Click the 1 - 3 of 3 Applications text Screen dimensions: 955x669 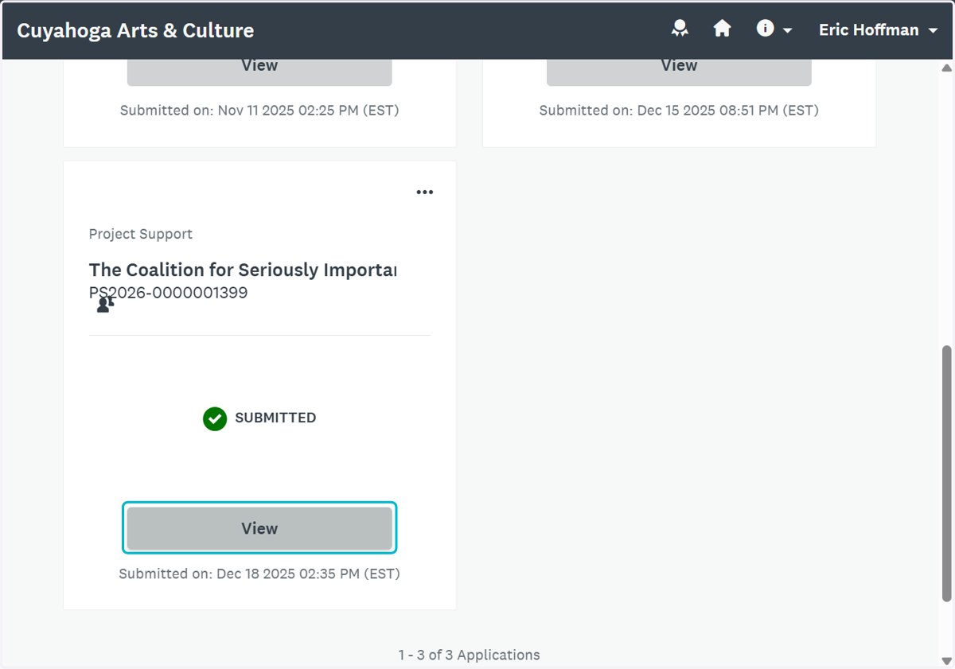(x=470, y=655)
